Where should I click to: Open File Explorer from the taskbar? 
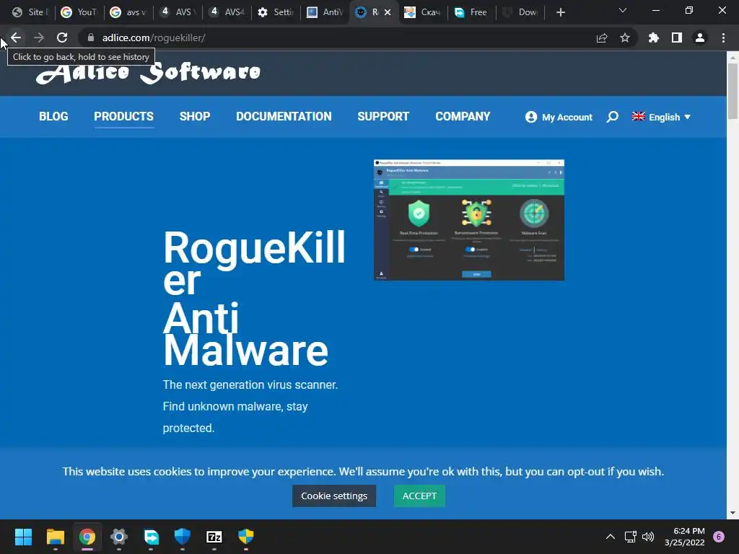click(55, 537)
